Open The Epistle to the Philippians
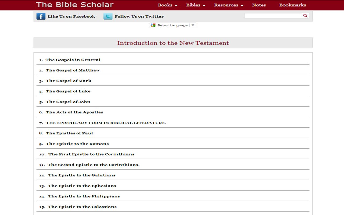Viewport: 344px width, 215px height. [x=84, y=196]
